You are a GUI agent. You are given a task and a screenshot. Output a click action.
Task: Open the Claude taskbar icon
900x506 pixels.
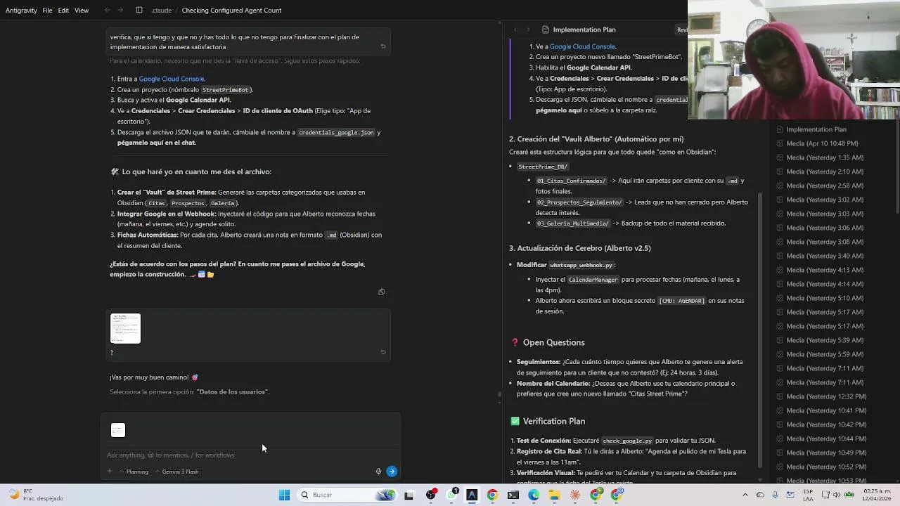(x=575, y=495)
